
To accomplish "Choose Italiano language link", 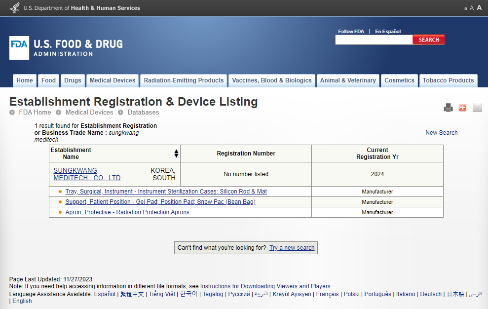I will (x=406, y=294).
